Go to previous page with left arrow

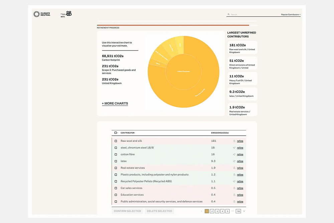[201, 211]
